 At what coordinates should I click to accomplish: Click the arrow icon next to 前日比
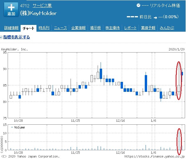click(x=155, y=17)
